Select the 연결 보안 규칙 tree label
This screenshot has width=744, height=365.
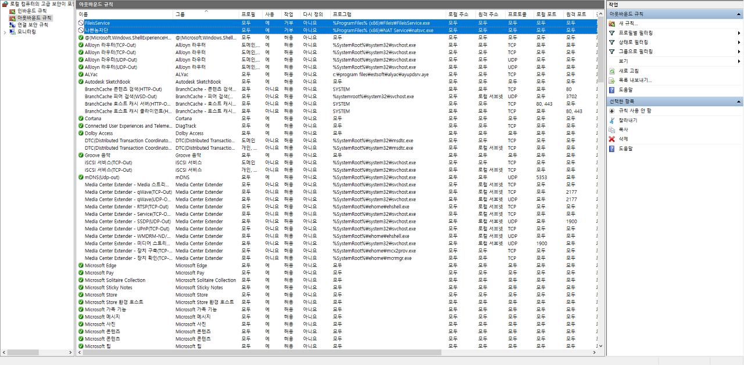[x=33, y=25]
